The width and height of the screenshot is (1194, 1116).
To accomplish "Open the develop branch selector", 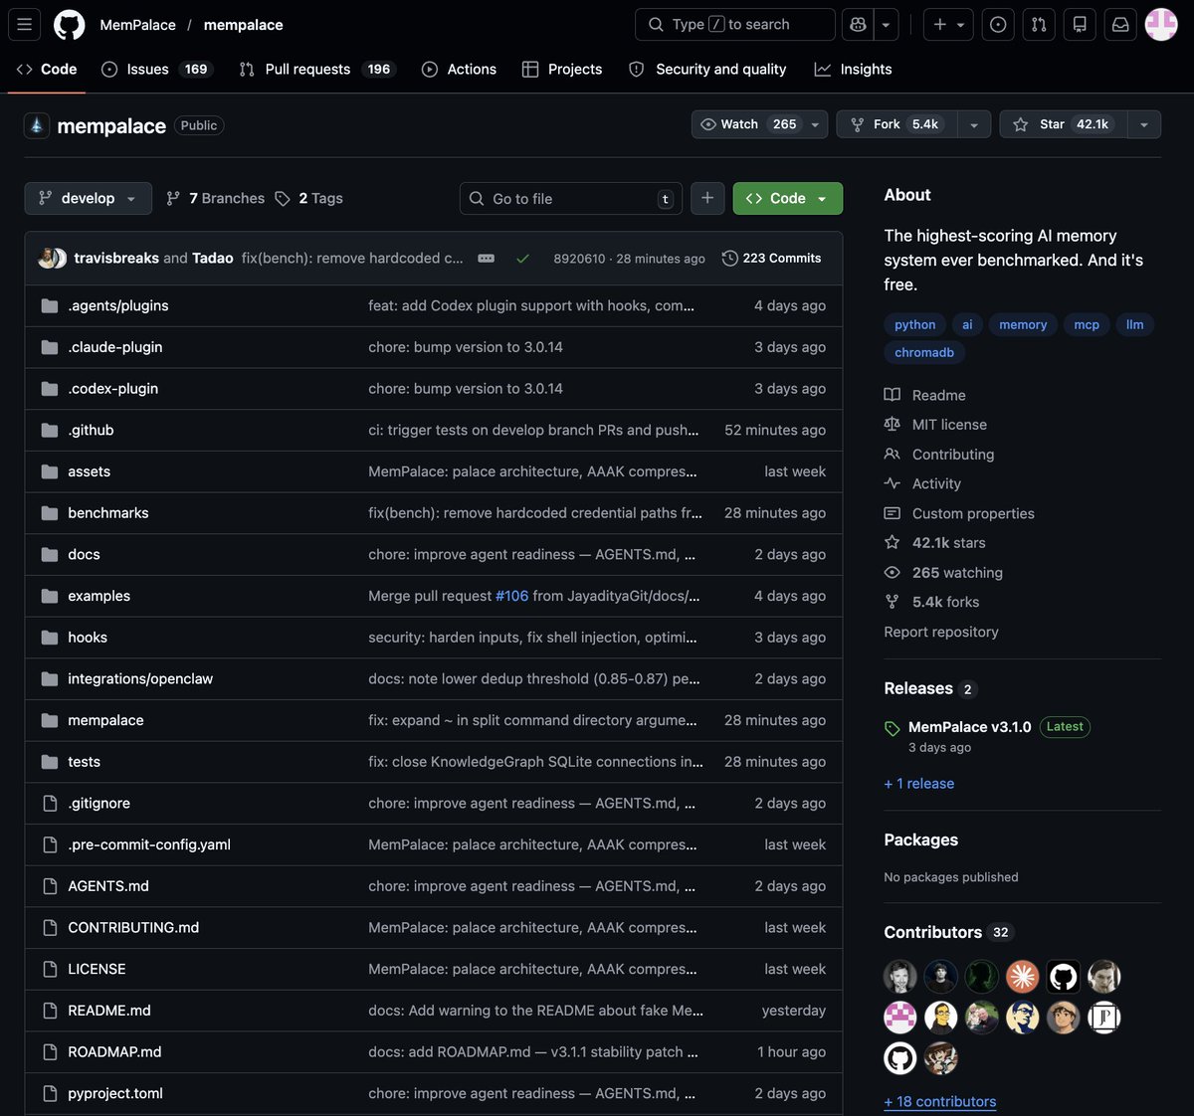I will coord(89,198).
